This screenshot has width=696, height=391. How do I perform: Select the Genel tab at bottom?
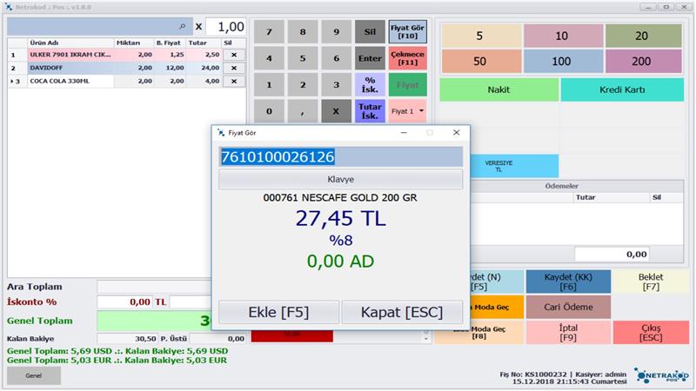(x=34, y=375)
